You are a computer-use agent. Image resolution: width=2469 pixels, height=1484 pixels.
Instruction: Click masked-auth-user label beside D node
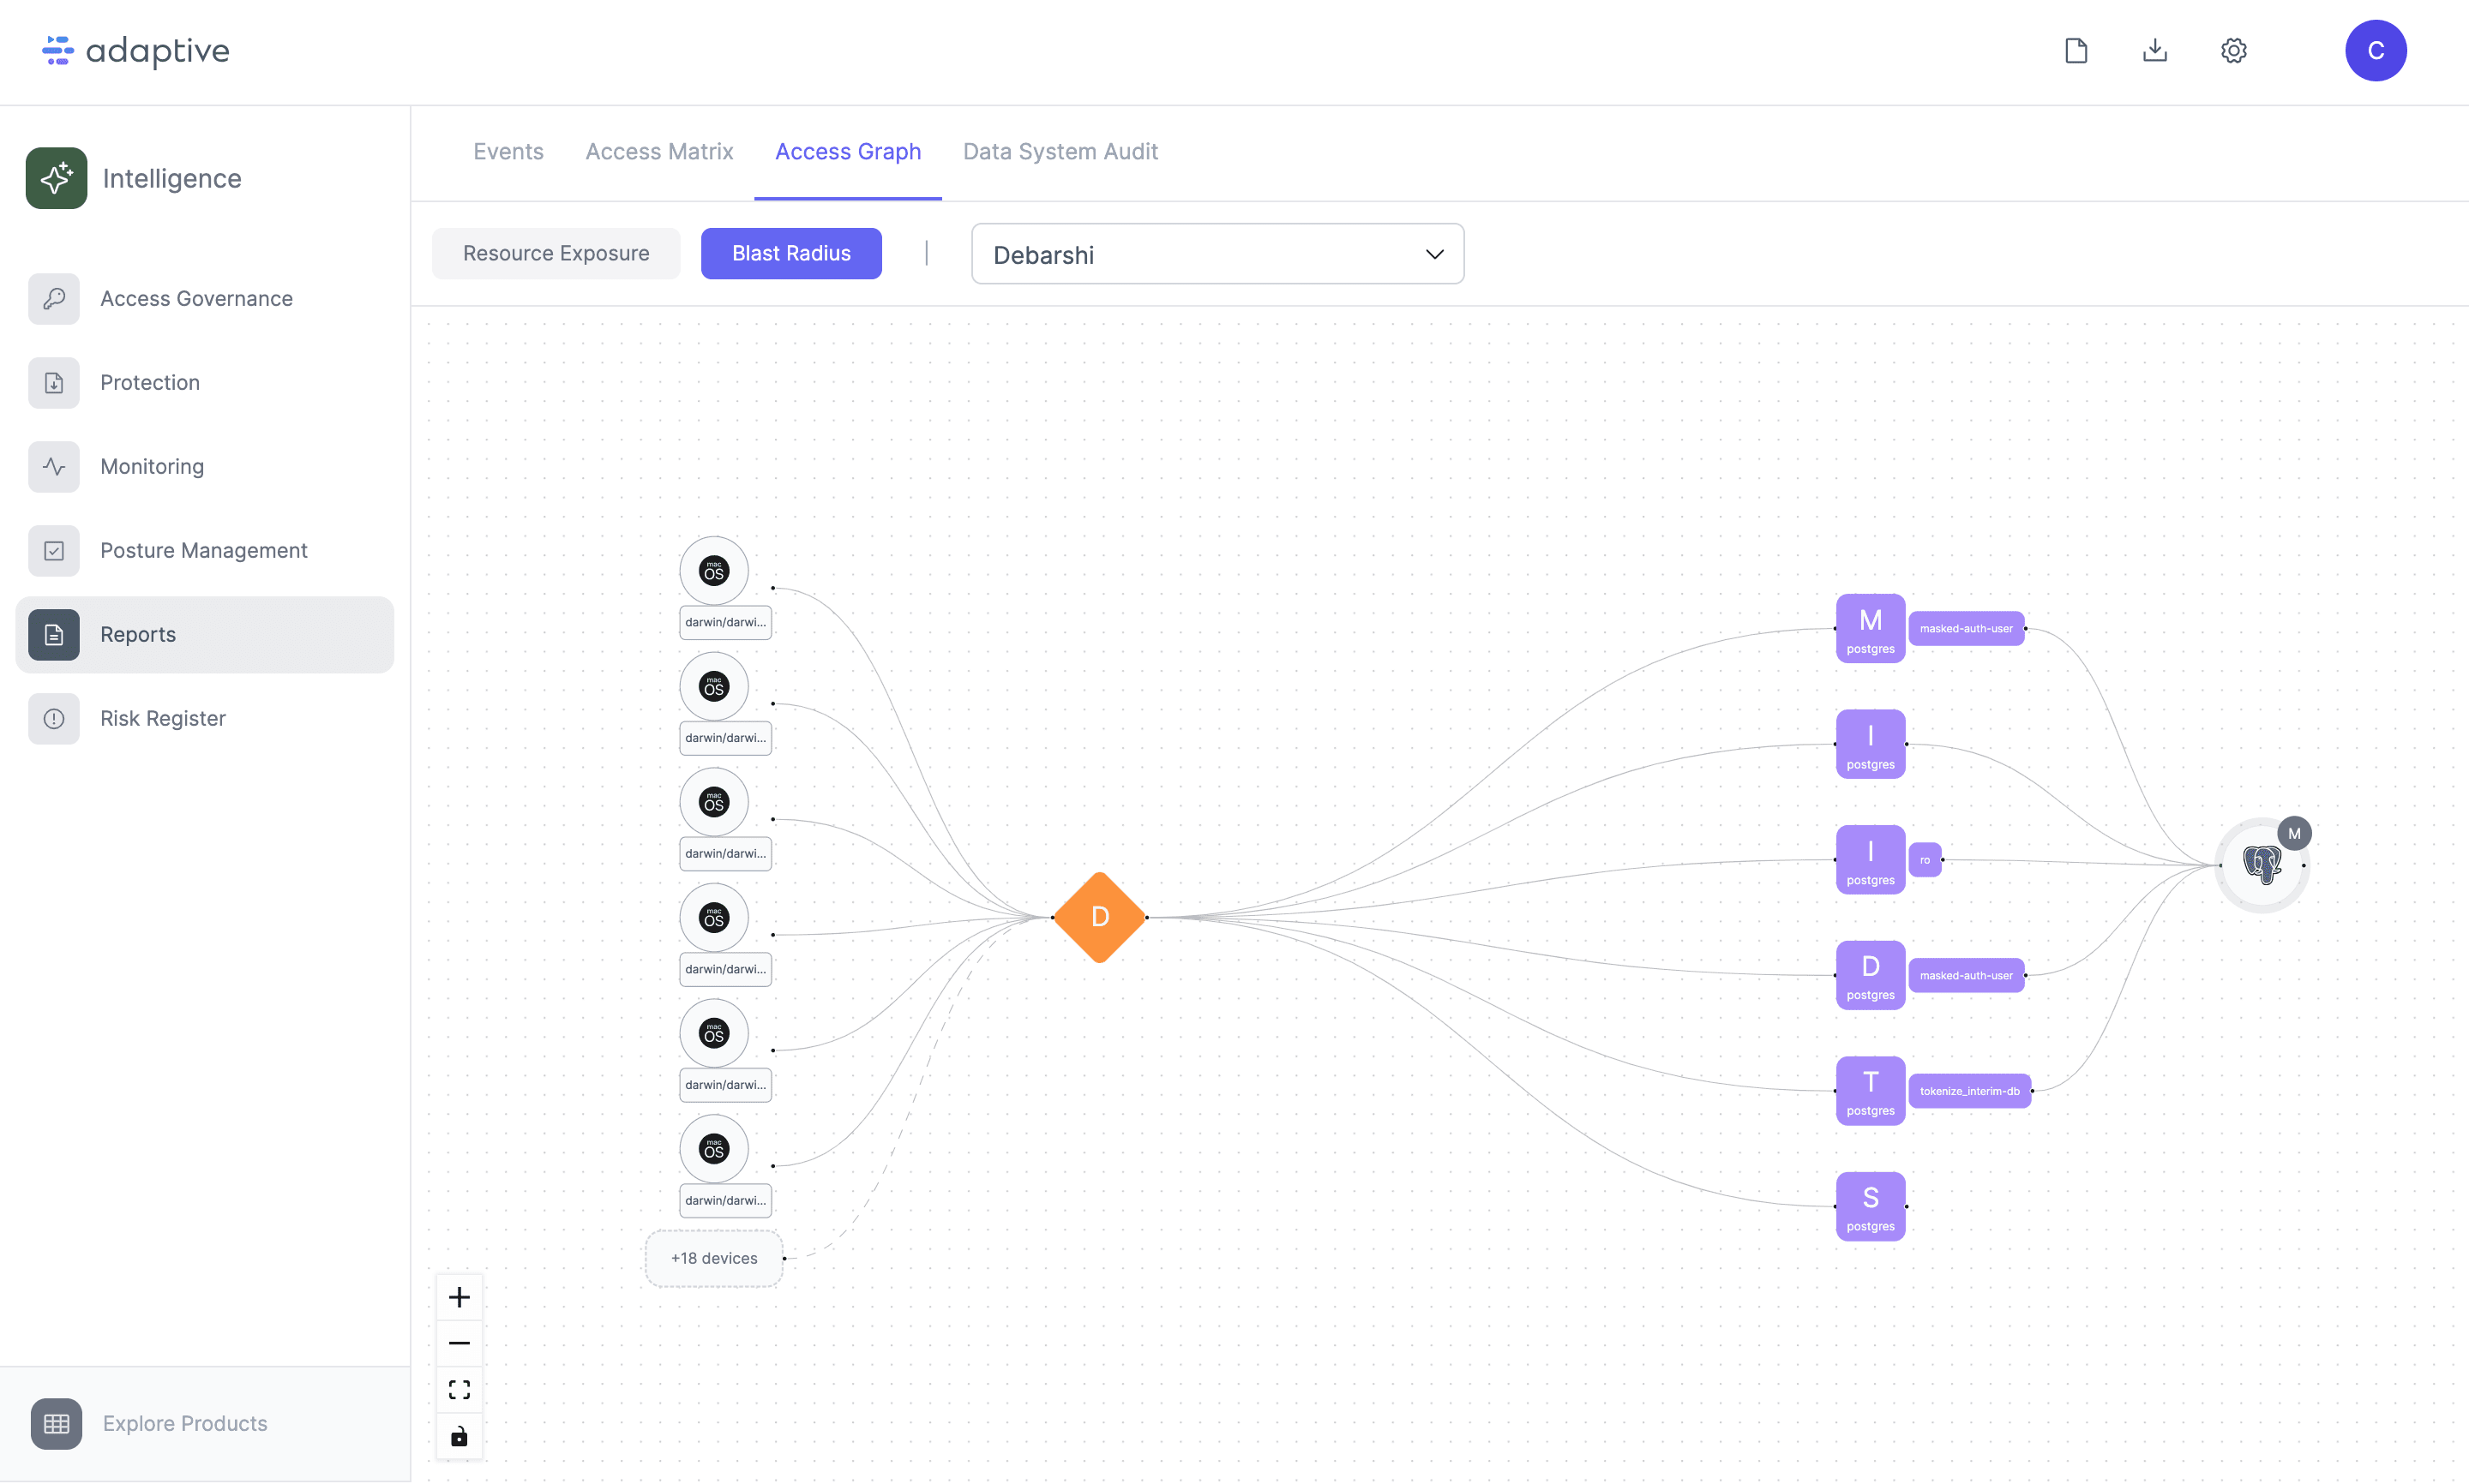coord(1966,975)
